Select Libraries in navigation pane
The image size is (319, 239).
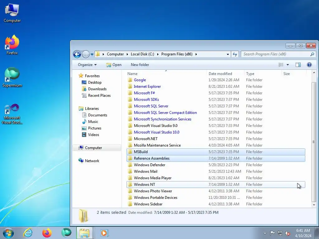click(92, 109)
